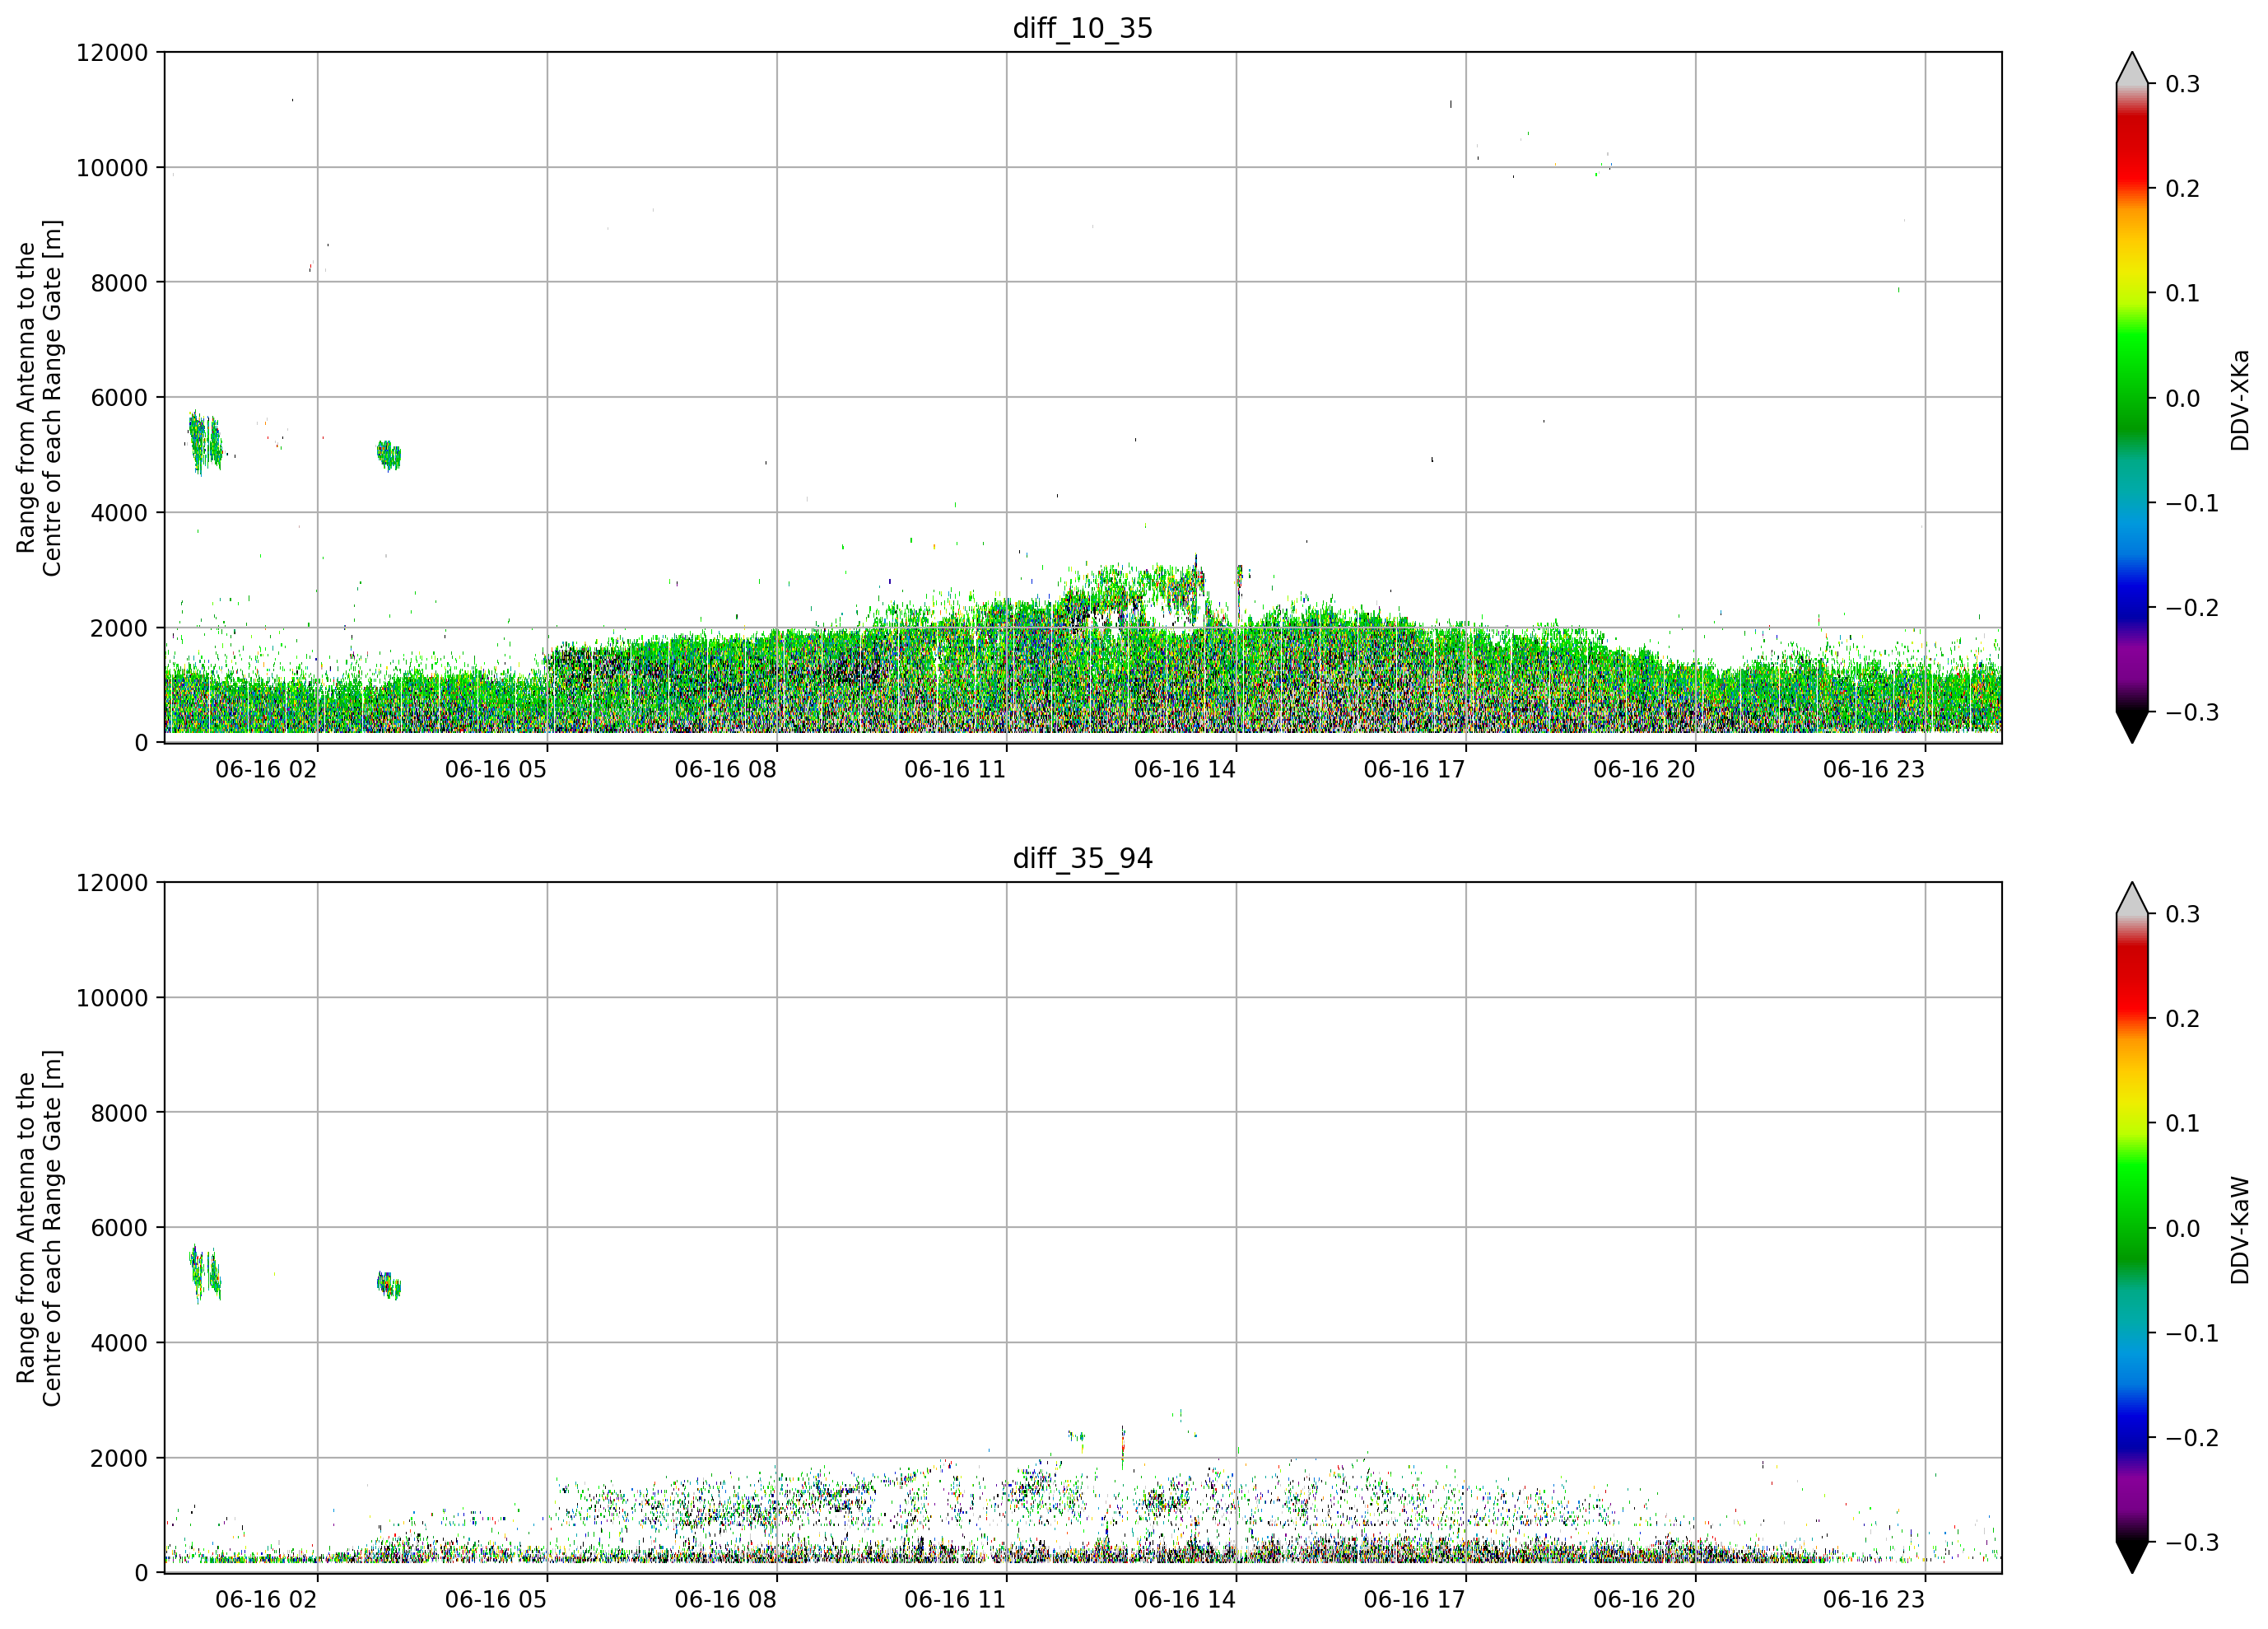This screenshot has width=2268, height=1629.
Task: Click the bottom colorbar's 0.2 tick label
Action: click(x=2182, y=1019)
